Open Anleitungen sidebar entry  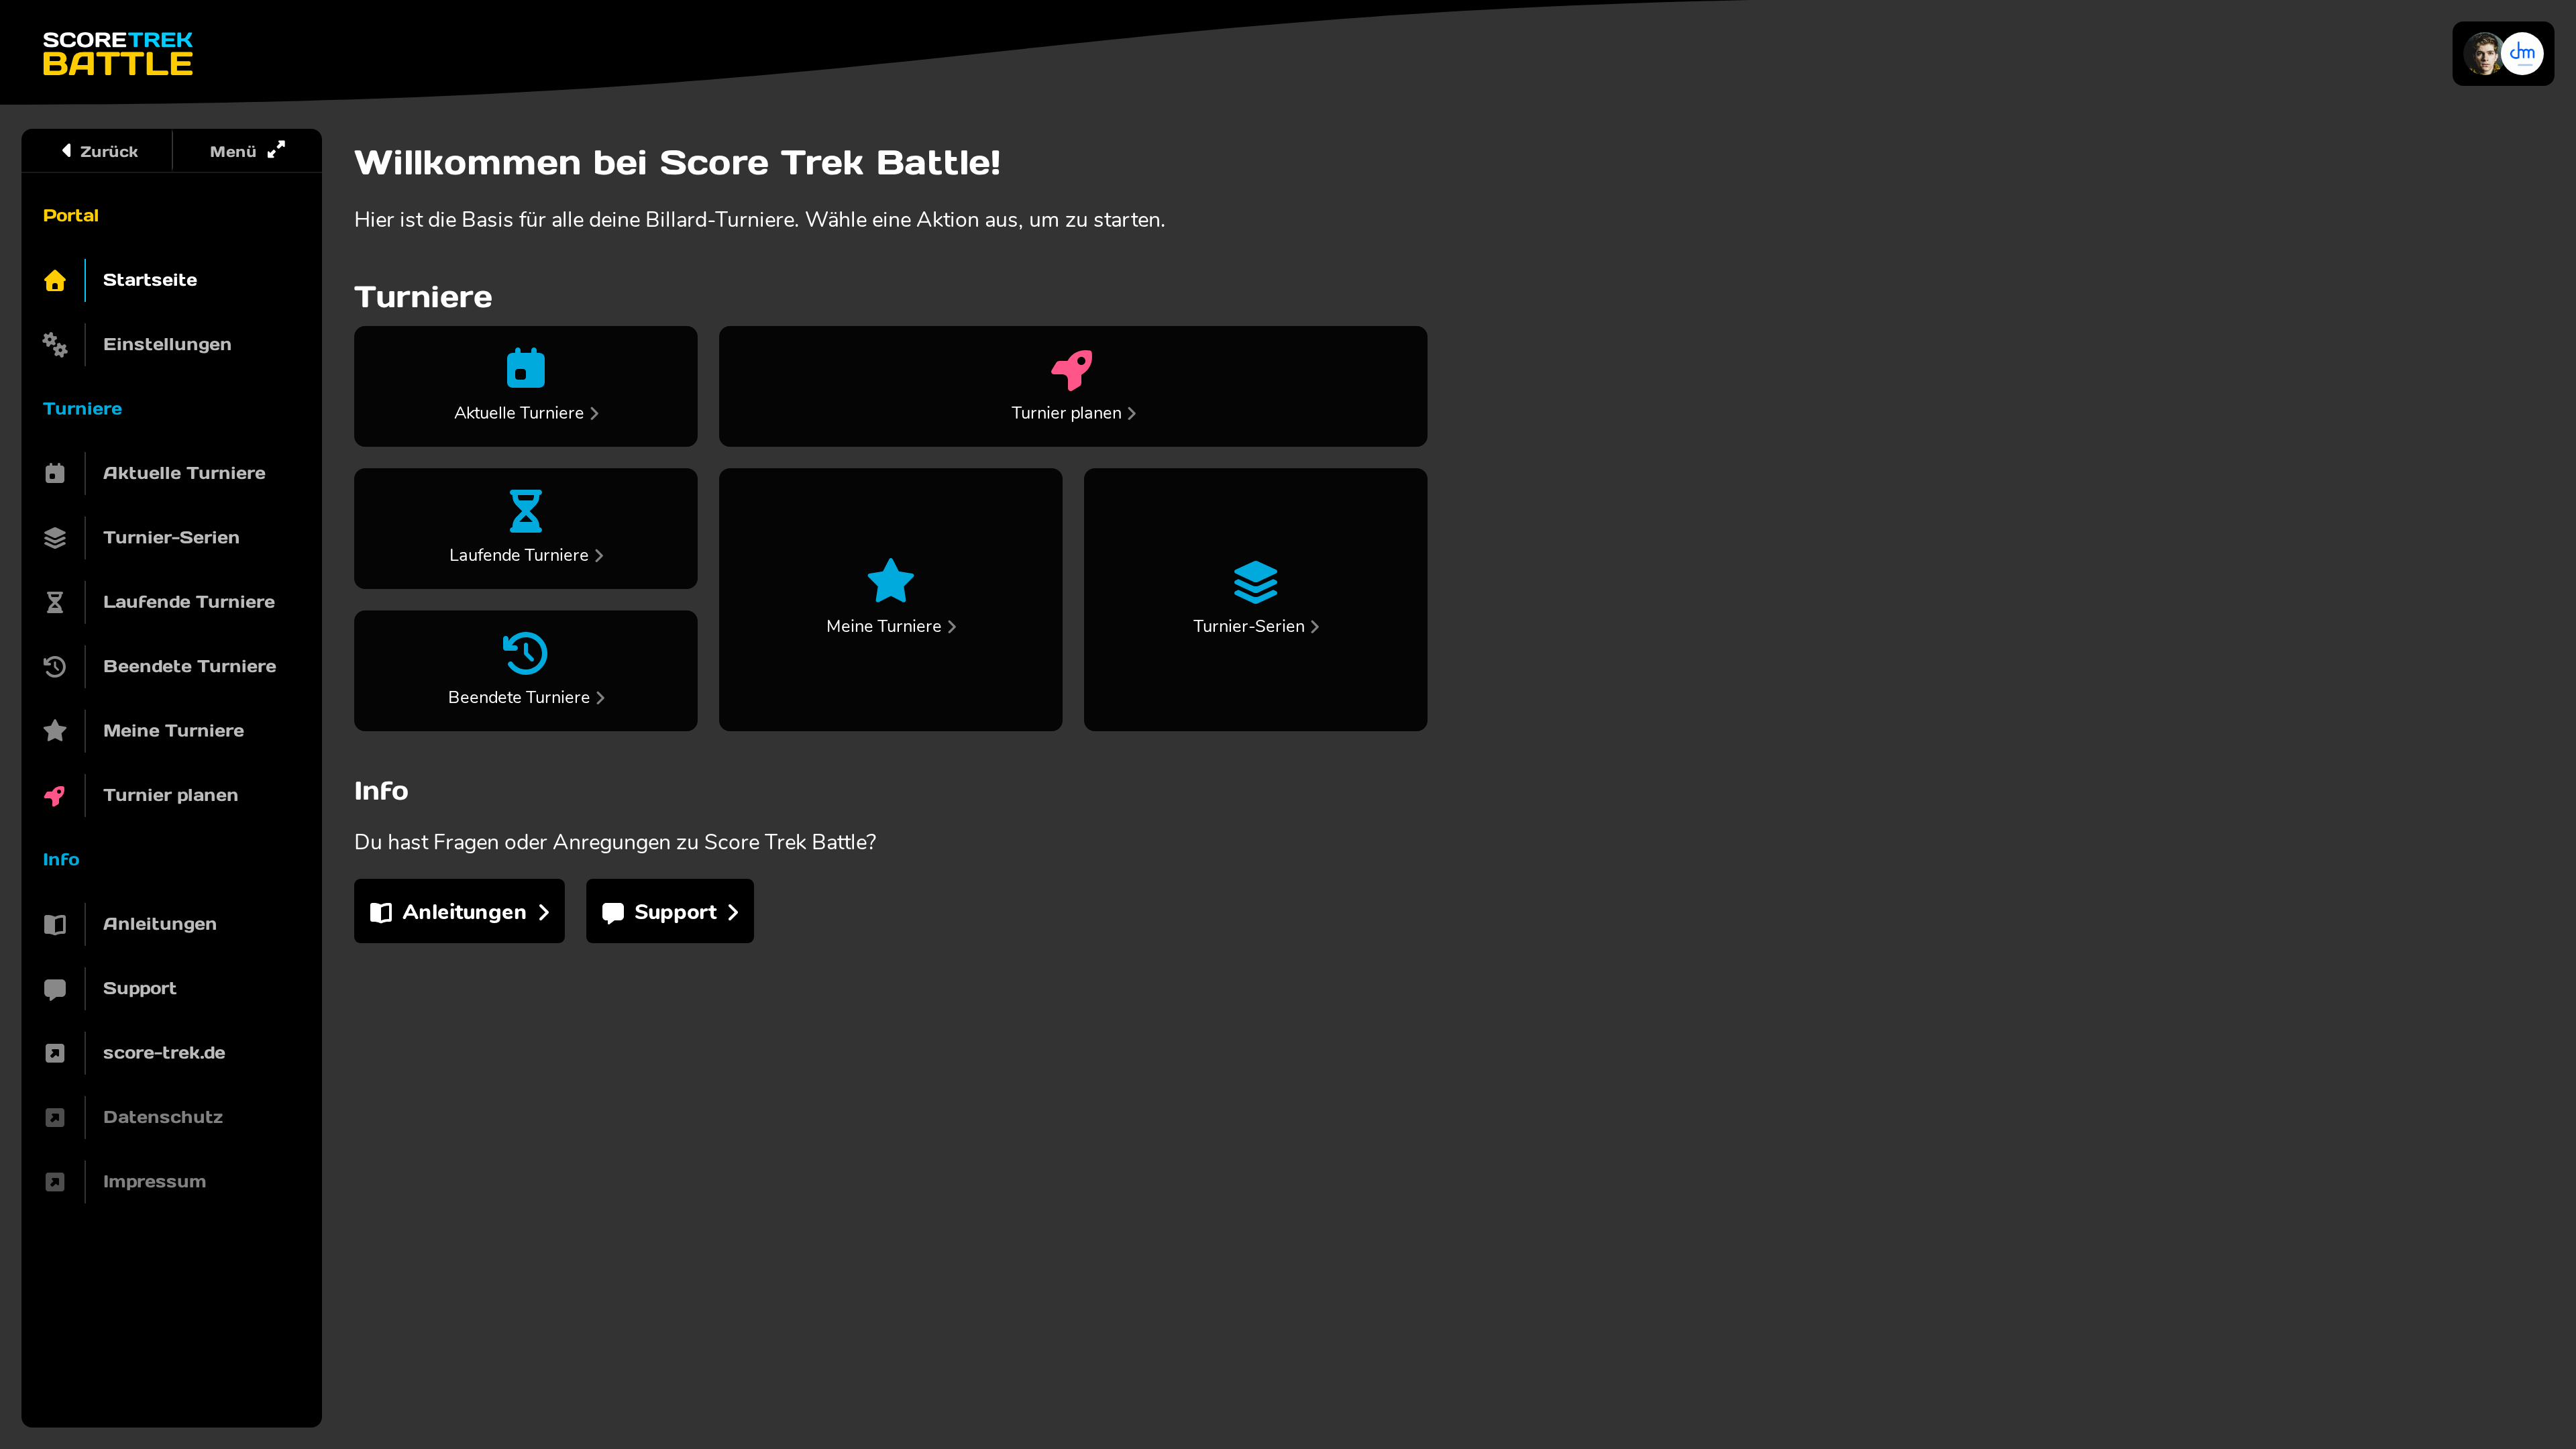point(159,924)
